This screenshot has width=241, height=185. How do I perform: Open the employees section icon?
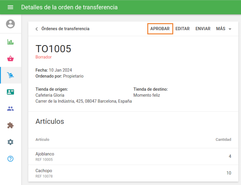pos(11,108)
